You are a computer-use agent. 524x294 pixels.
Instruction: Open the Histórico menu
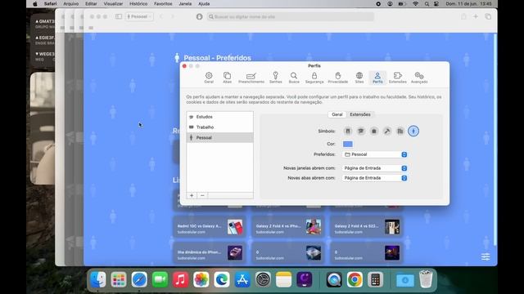[x=138, y=3]
